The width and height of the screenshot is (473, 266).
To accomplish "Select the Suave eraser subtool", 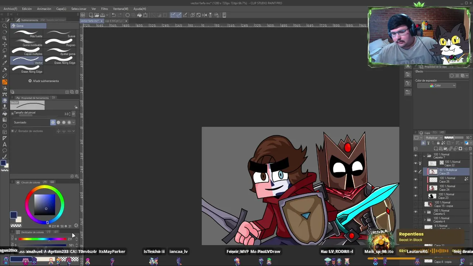I will coord(60,34).
